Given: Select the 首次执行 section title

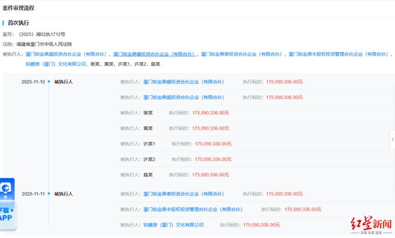Looking at the screenshot, I should tap(19, 23).
